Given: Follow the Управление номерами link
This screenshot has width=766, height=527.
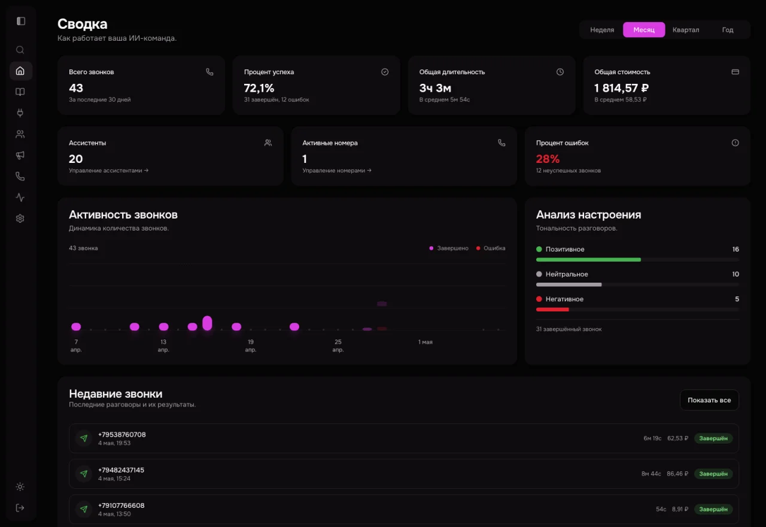Looking at the screenshot, I should [x=337, y=171].
